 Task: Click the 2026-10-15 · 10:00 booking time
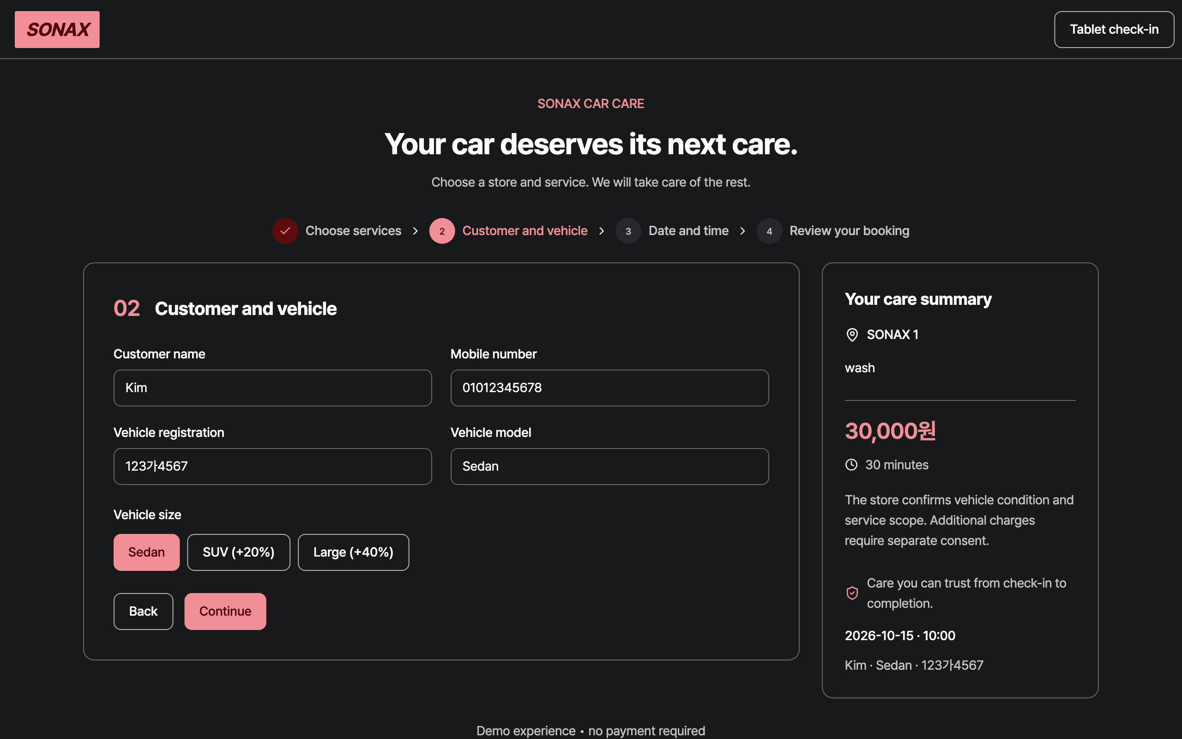900,636
